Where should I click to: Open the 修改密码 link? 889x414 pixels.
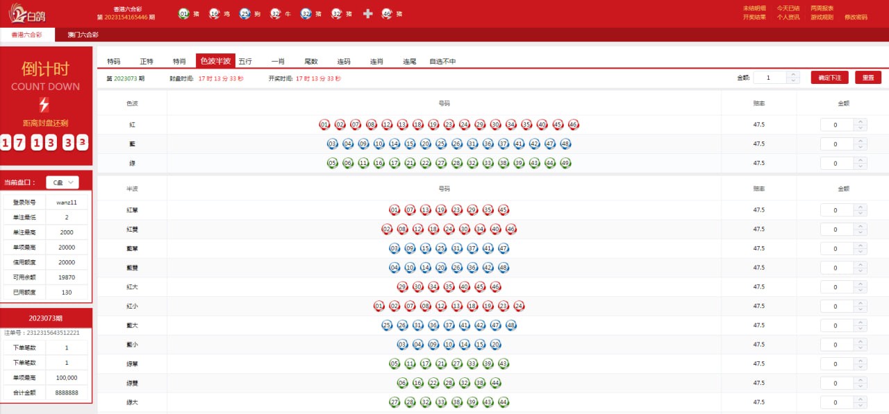[x=856, y=17]
